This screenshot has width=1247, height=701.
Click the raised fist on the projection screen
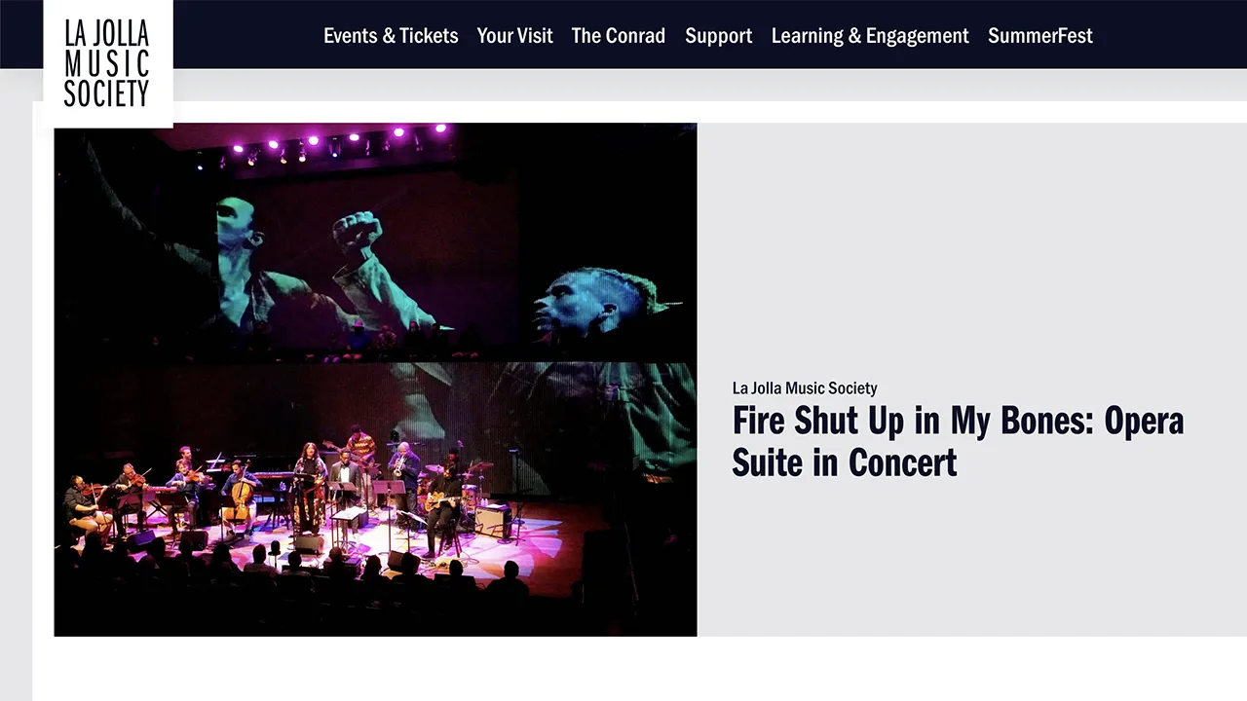[357, 234]
